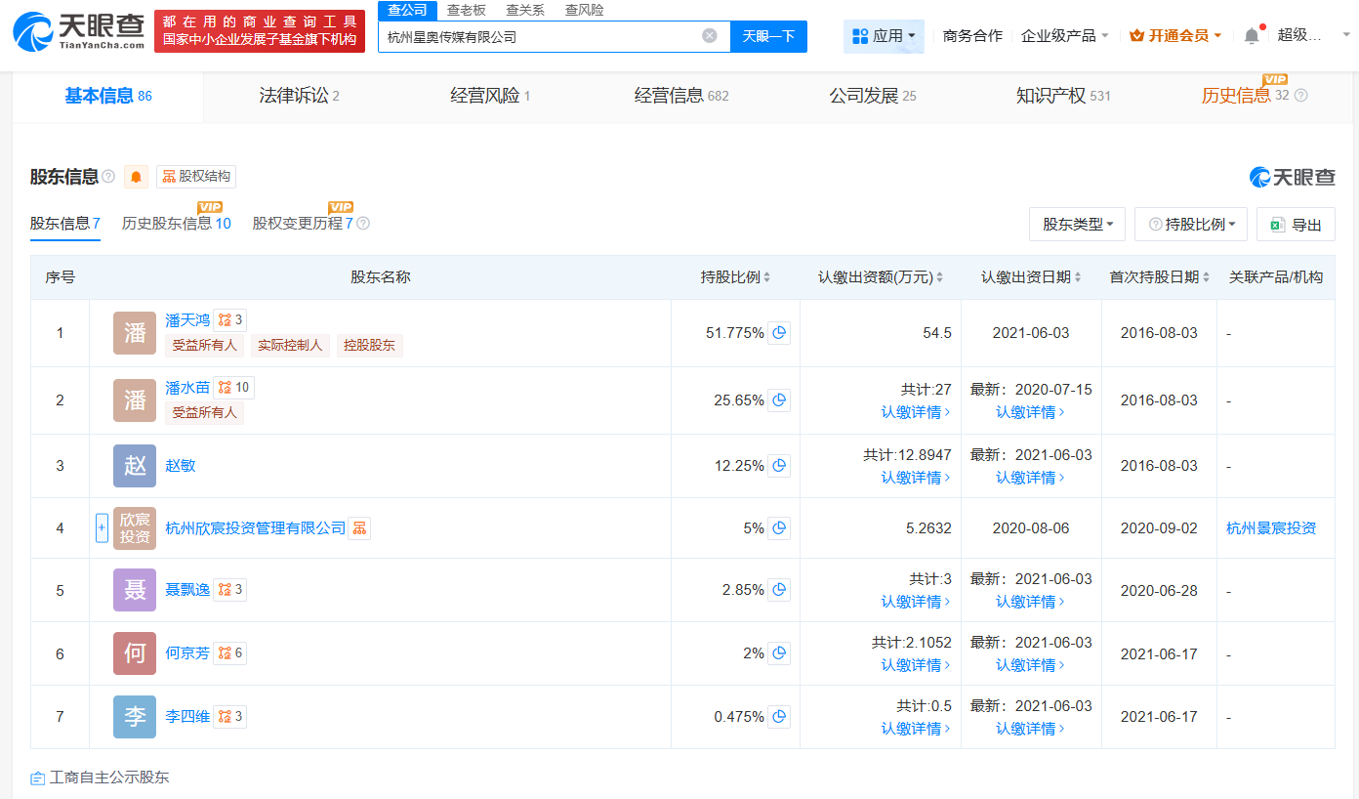Open equity icon next to 杭州欣宸投资管理有限公司
The image size is (1359, 799).
[x=361, y=527]
